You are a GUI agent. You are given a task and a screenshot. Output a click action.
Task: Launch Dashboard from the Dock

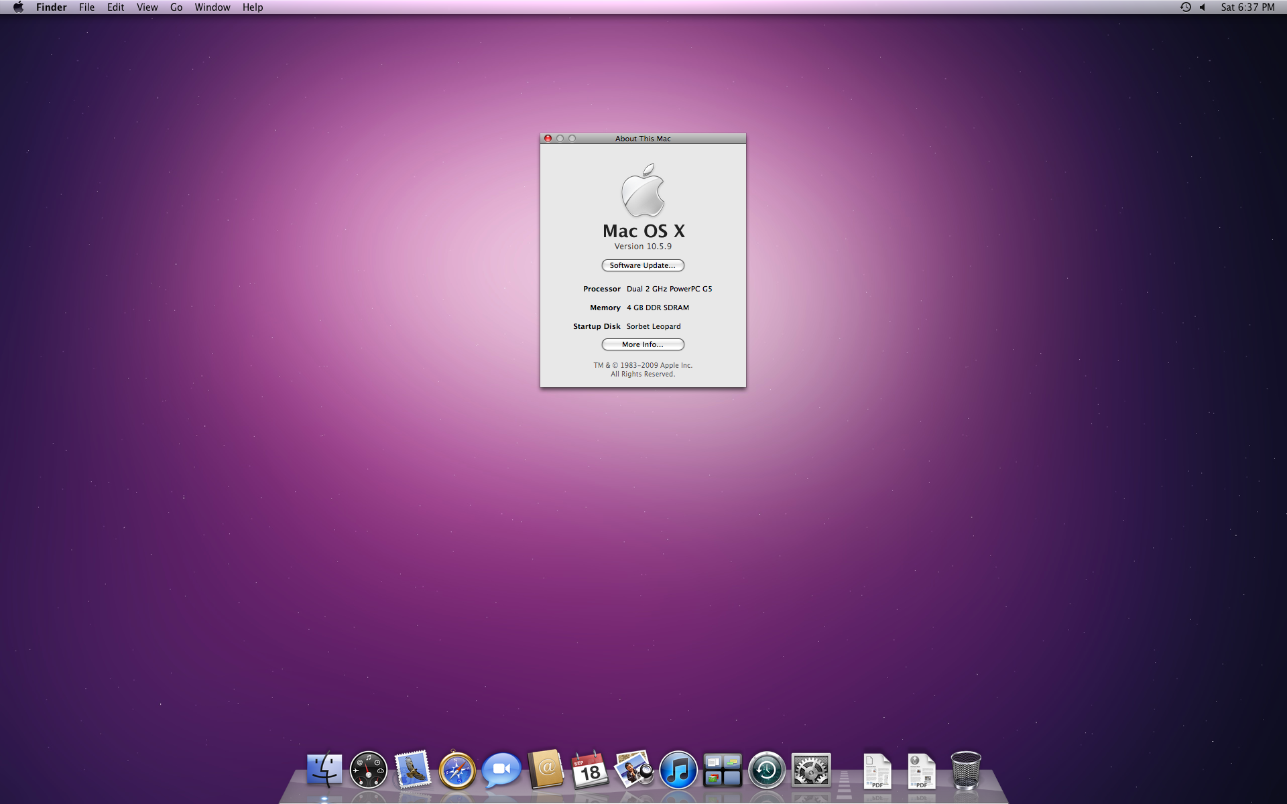point(369,770)
